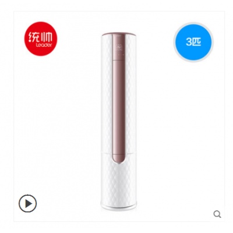Click the 3 digit in blue badge
This screenshot has width=233, height=233.
[188, 42]
